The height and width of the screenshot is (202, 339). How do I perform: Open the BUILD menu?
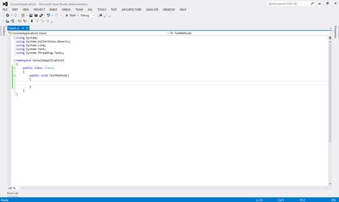coord(53,10)
